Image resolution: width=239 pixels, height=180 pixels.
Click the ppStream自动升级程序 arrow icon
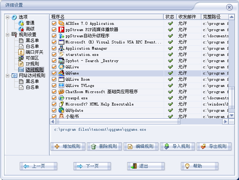coord(61,36)
